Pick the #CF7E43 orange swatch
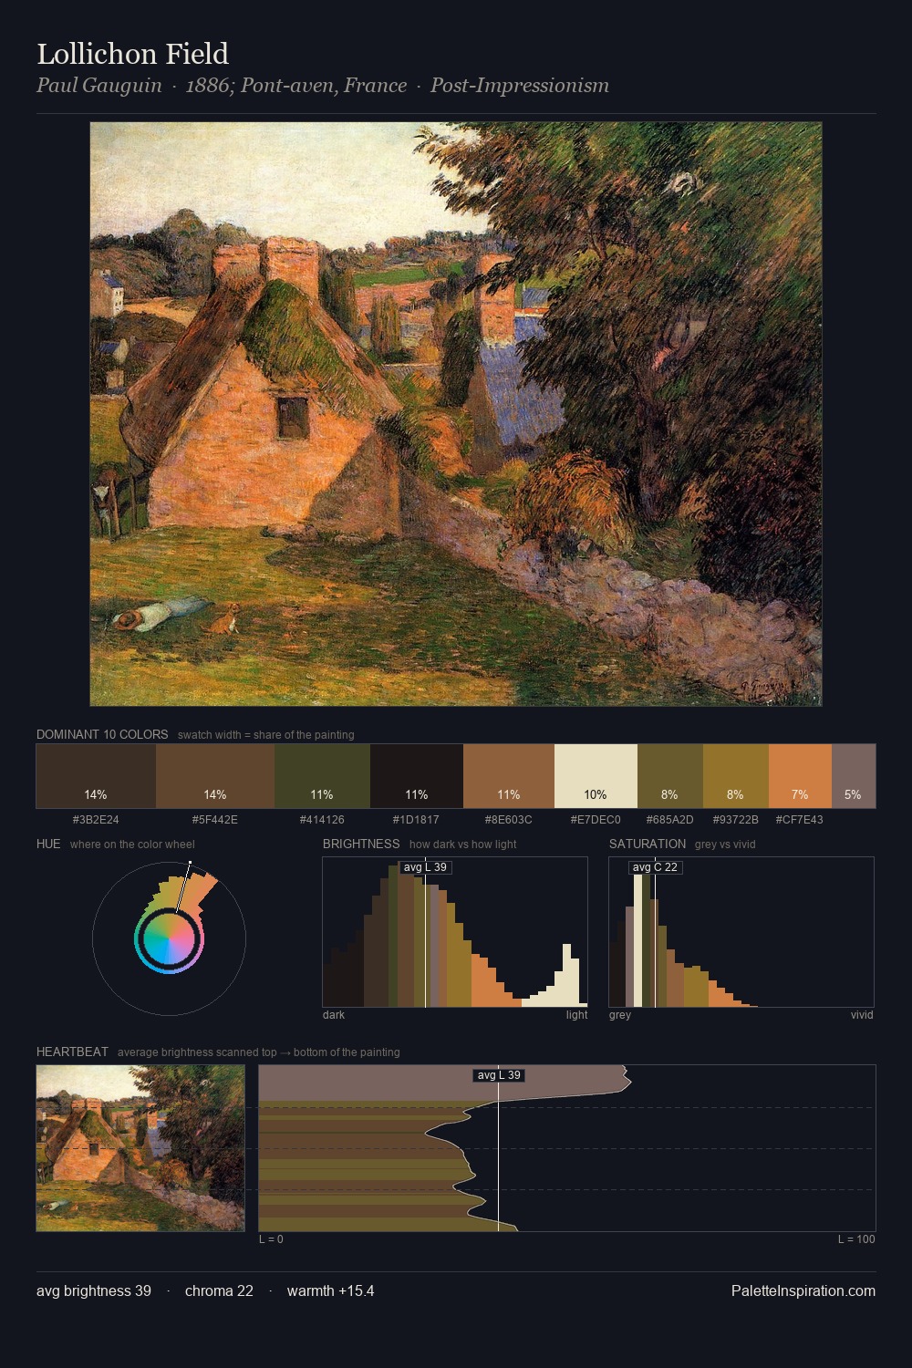The height and width of the screenshot is (1368, 912). (x=800, y=776)
